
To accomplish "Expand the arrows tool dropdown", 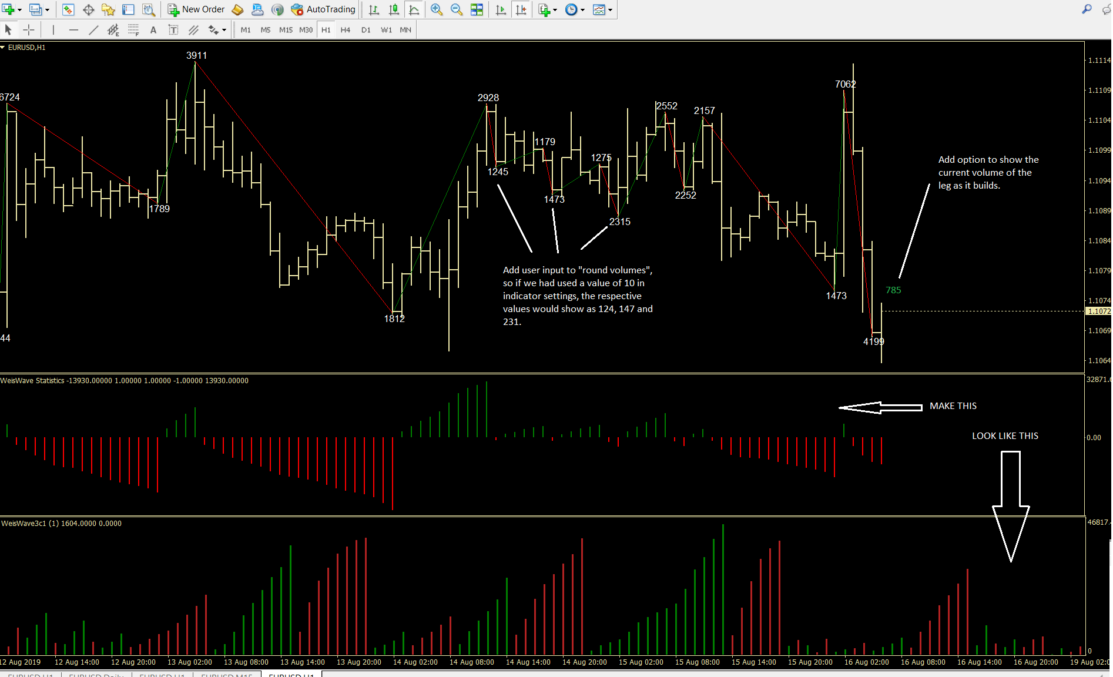I will click(224, 30).
